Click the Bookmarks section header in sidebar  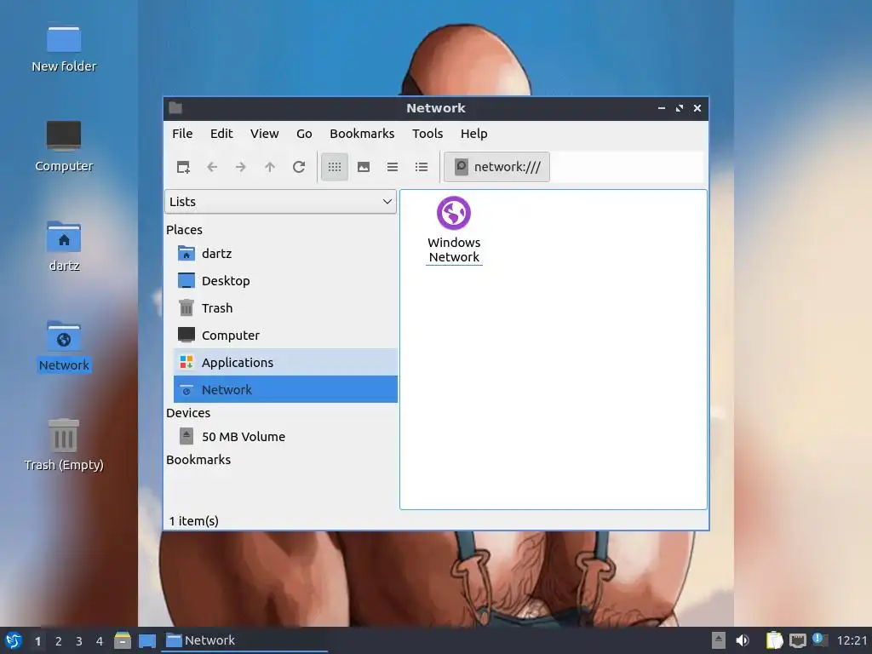click(x=198, y=459)
